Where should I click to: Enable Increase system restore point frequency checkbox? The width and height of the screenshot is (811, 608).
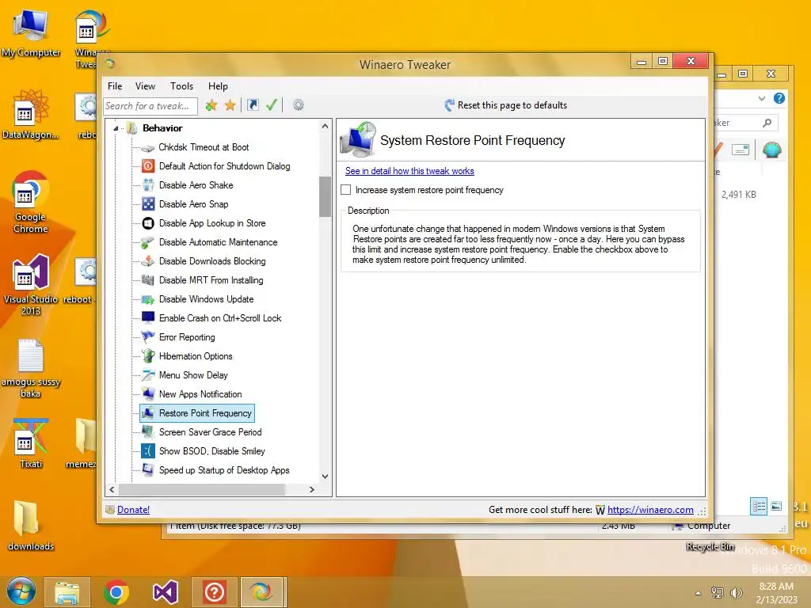pyautogui.click(x=346, y=190)
